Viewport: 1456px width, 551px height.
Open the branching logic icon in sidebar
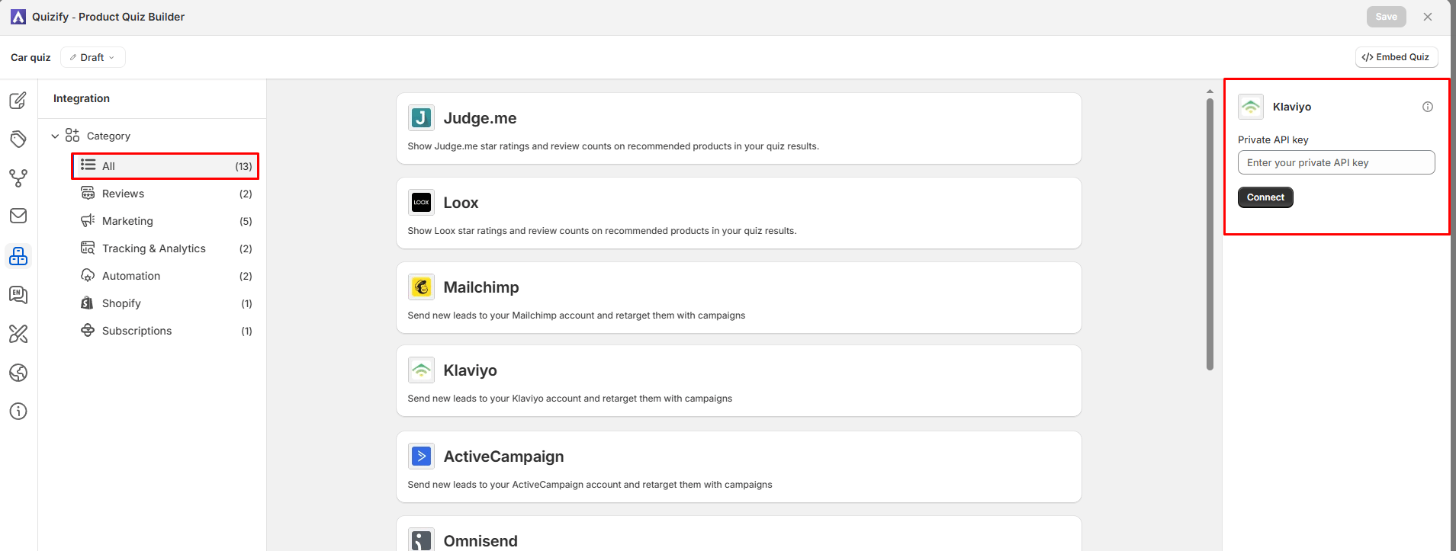click(x=18, y=178)
